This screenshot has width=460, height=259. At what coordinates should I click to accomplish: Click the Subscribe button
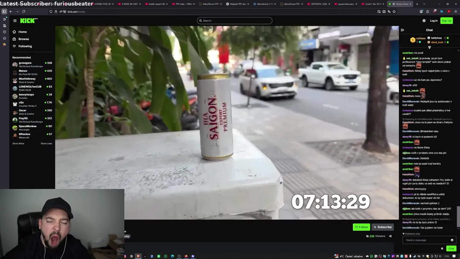pos(383,227)
